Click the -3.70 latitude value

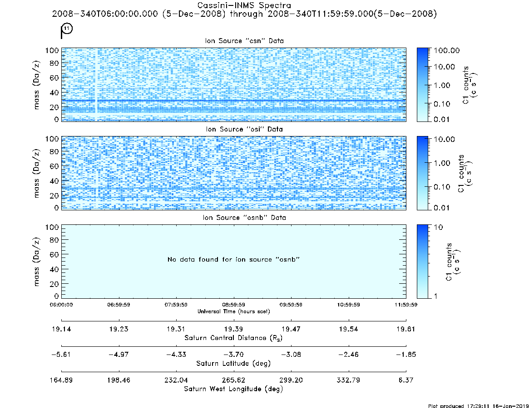pyautogui.click(x=233, y=355)
